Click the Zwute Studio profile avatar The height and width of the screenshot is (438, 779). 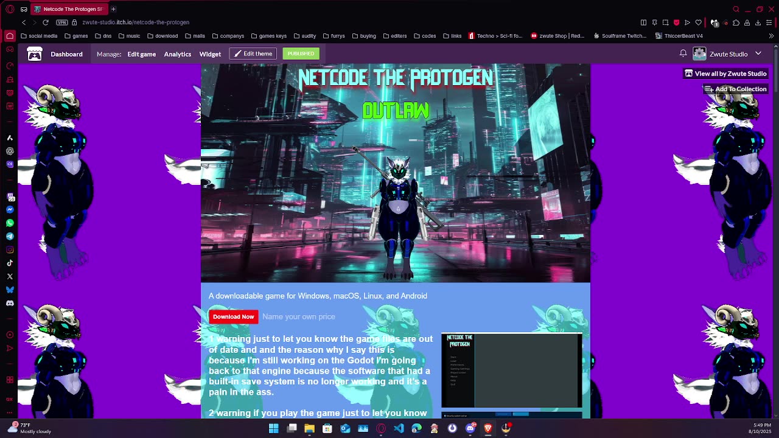point(699,54)
